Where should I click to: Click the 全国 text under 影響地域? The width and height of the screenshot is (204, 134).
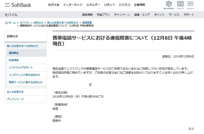[55, 109]
